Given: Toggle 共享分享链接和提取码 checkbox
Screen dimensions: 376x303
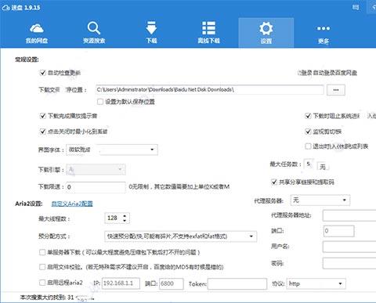Looking at the screenshot, I should point(274,182).
